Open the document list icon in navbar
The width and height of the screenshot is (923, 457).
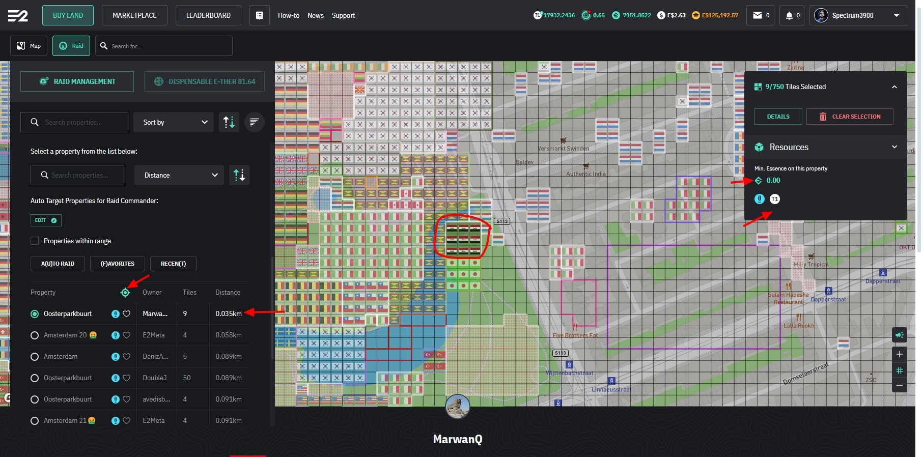tap(259, 15)
